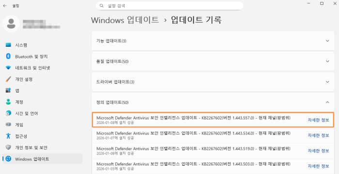Viewport: 339px width, 174px height.
Task: Click the 2026-01-08에 설치 성공 status text
Action: click(115, 122)
